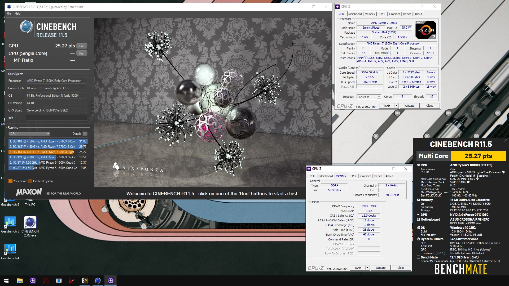Select ranking row 4 Ryzen 5 1600X 18.54
Image resolution: width=509 pixels, height=286 pixels.
tap(48, 157)
